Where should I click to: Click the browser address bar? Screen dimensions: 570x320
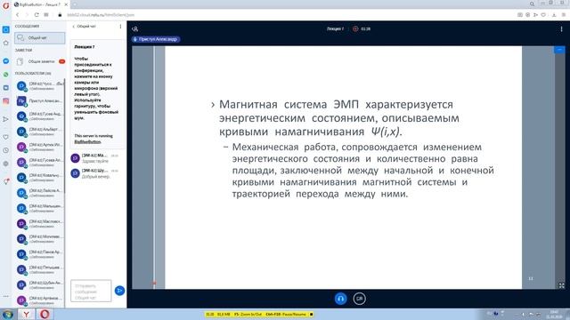click(x=283, y=15)
